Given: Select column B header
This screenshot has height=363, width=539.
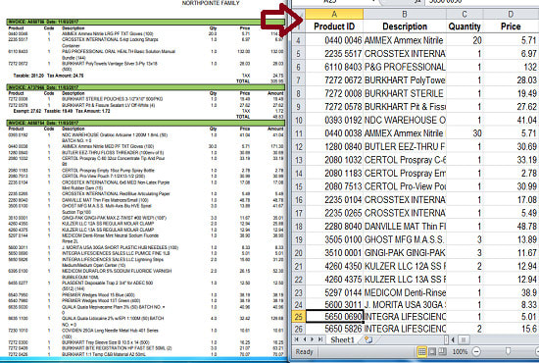Looking at the screenshot, I should point(405,14).
